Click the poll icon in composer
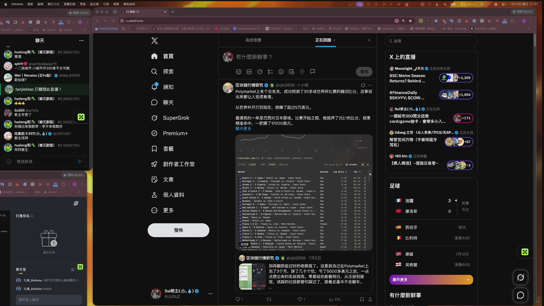The width and height of the screenshot is (544, 306). pos(270,72)
